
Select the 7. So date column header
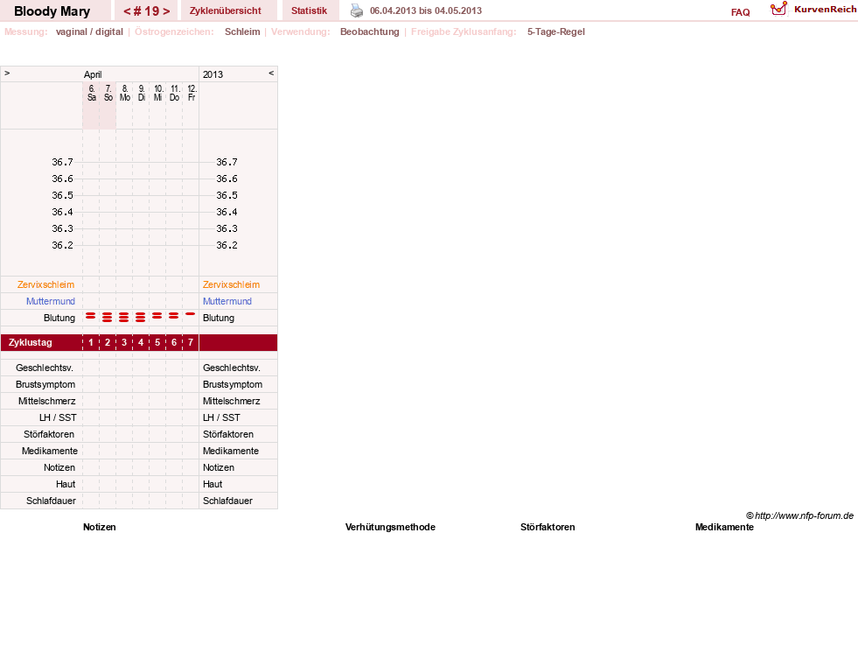point(108,93)
